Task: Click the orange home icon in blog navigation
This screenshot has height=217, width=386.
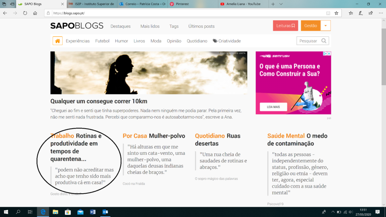Action: pos(57,41)
